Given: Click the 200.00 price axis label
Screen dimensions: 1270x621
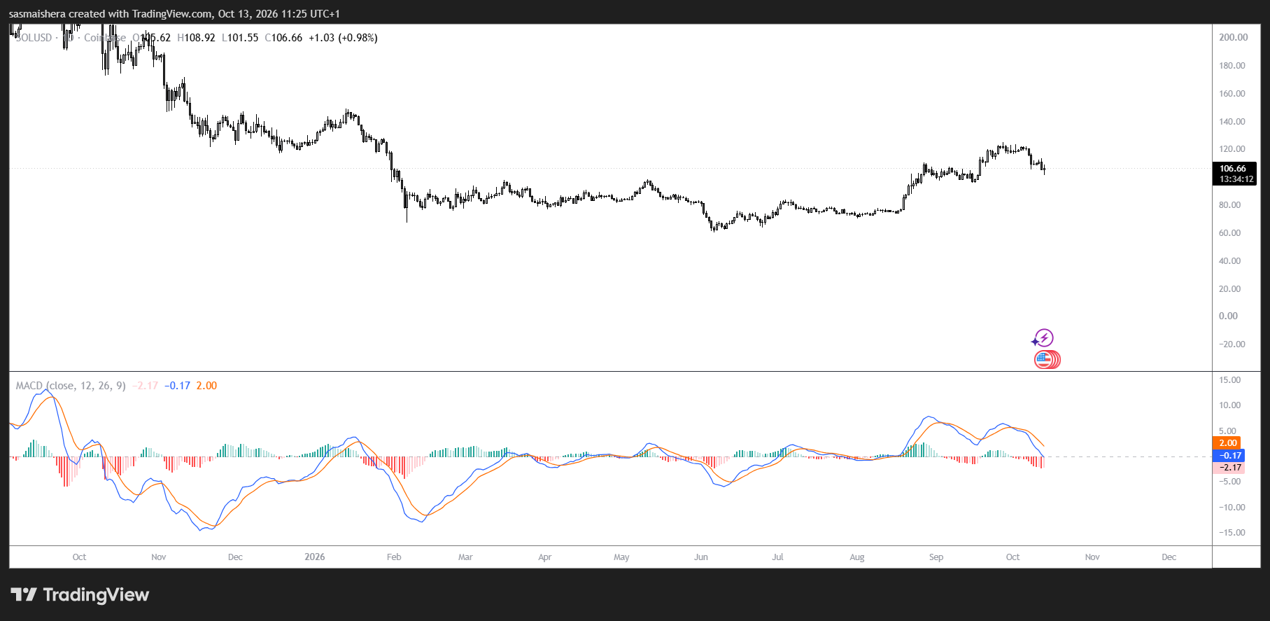Looking at the screenshot, I should [x=1233, y=38].
